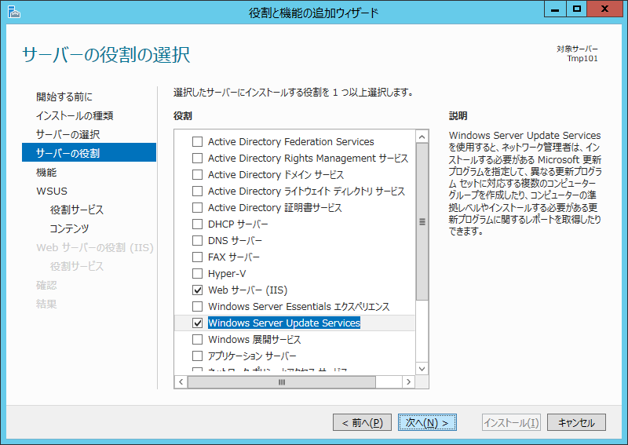628x445 pixels.
Task: Go to インストールの種類 step
Action: 75,115
